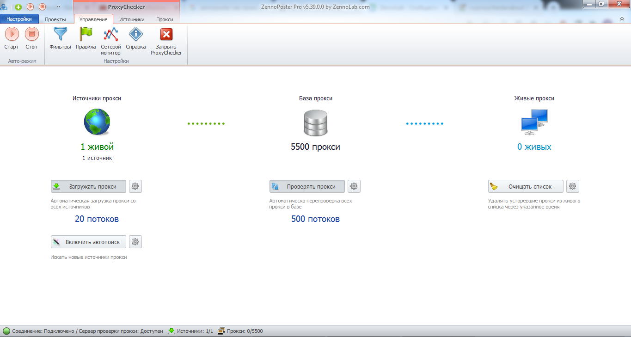The height and width of the screenshot is (337, 631).
Task: Open settings gear next to Проверять прокси
Action: pos(354,186)
